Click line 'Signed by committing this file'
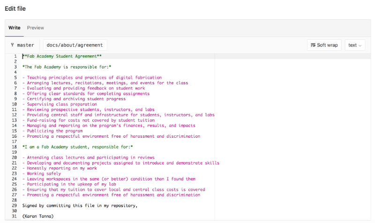The height and width of the screenshot is (223, 375). pos(80,206)
